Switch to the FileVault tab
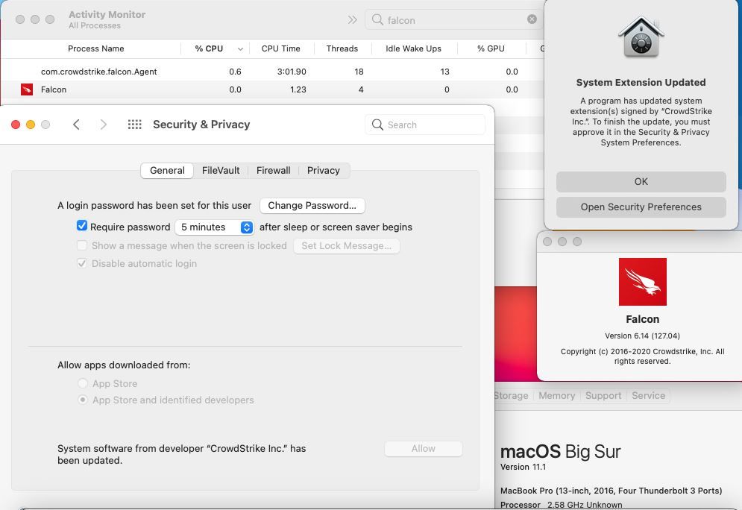 pos(221,170)
